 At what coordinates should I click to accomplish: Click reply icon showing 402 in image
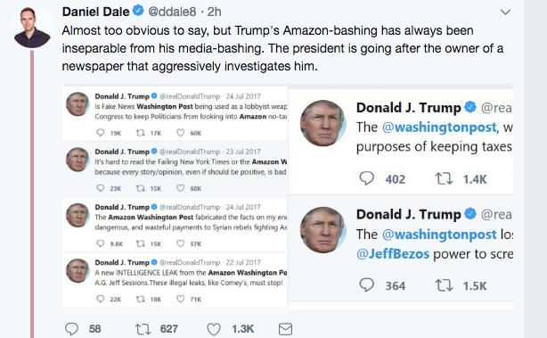[x=367, y=178]
